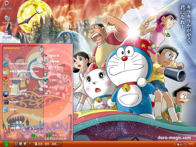Viewport: 196px width, 147px height.
Task: Click the middle system tray icon
Action: tap(182, 144)
